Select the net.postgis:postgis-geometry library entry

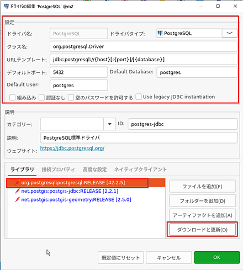[x=76, y=199]
